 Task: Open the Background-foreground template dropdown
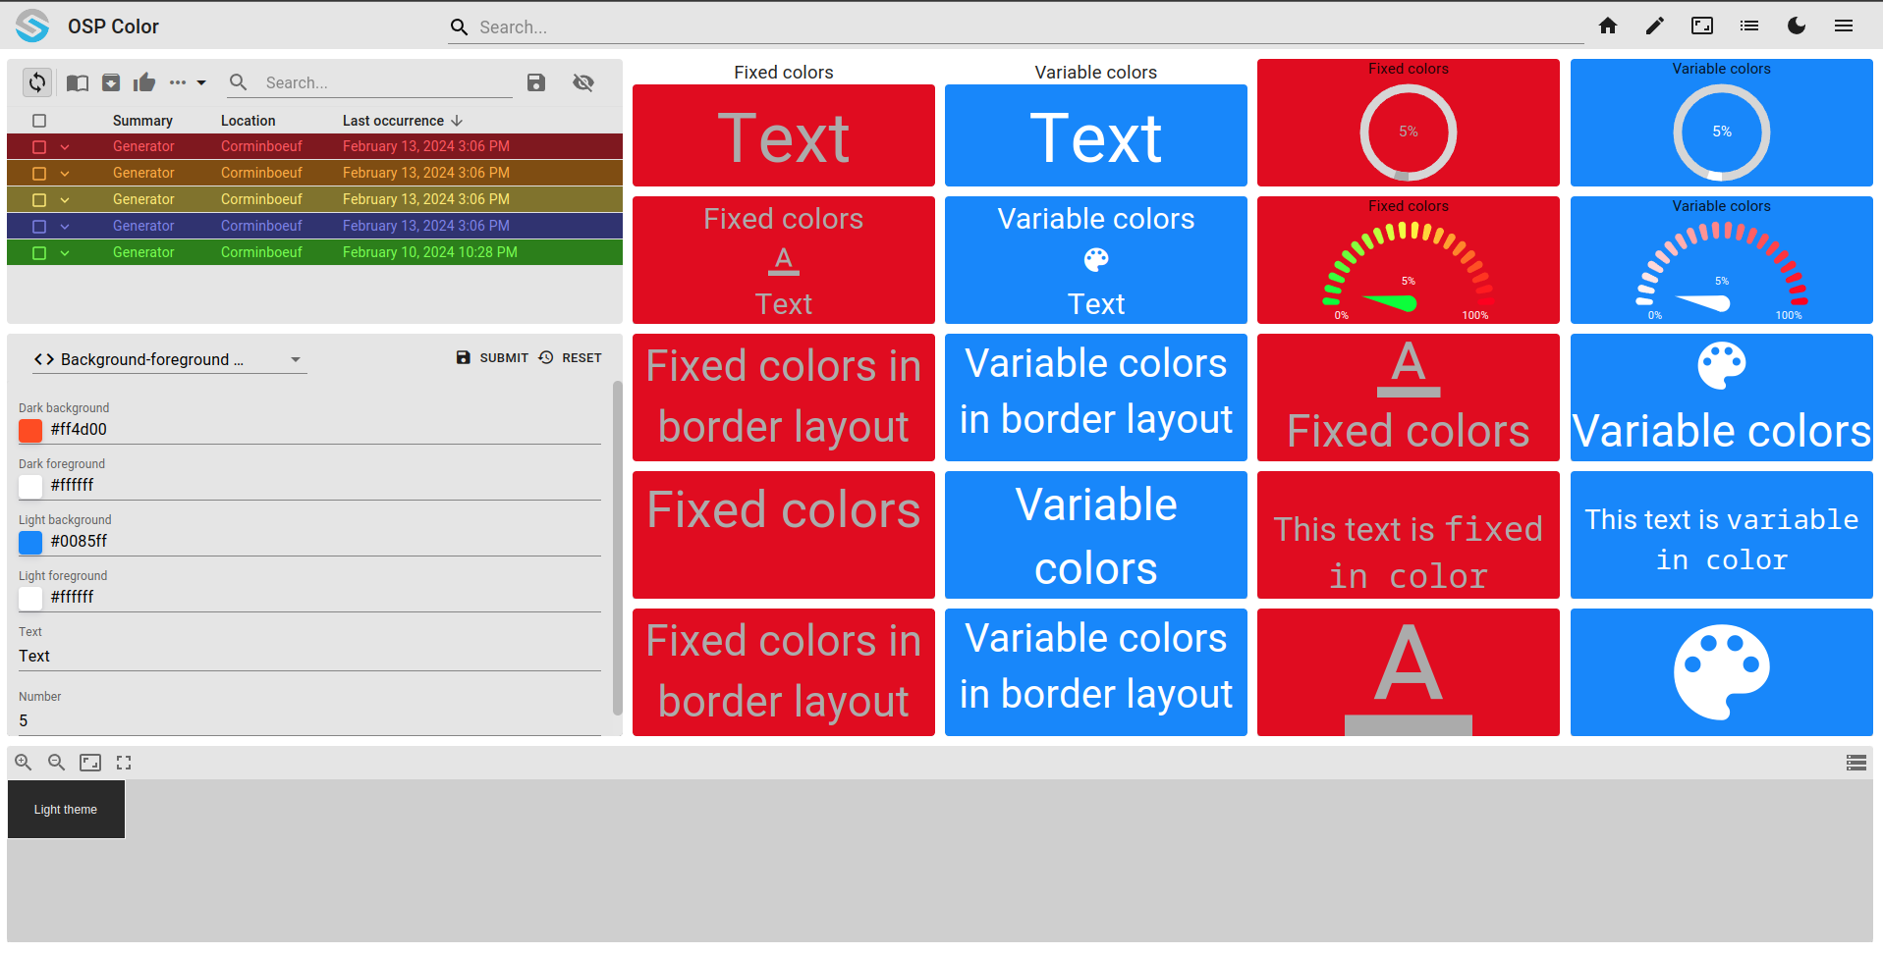(x=169, y=359)
